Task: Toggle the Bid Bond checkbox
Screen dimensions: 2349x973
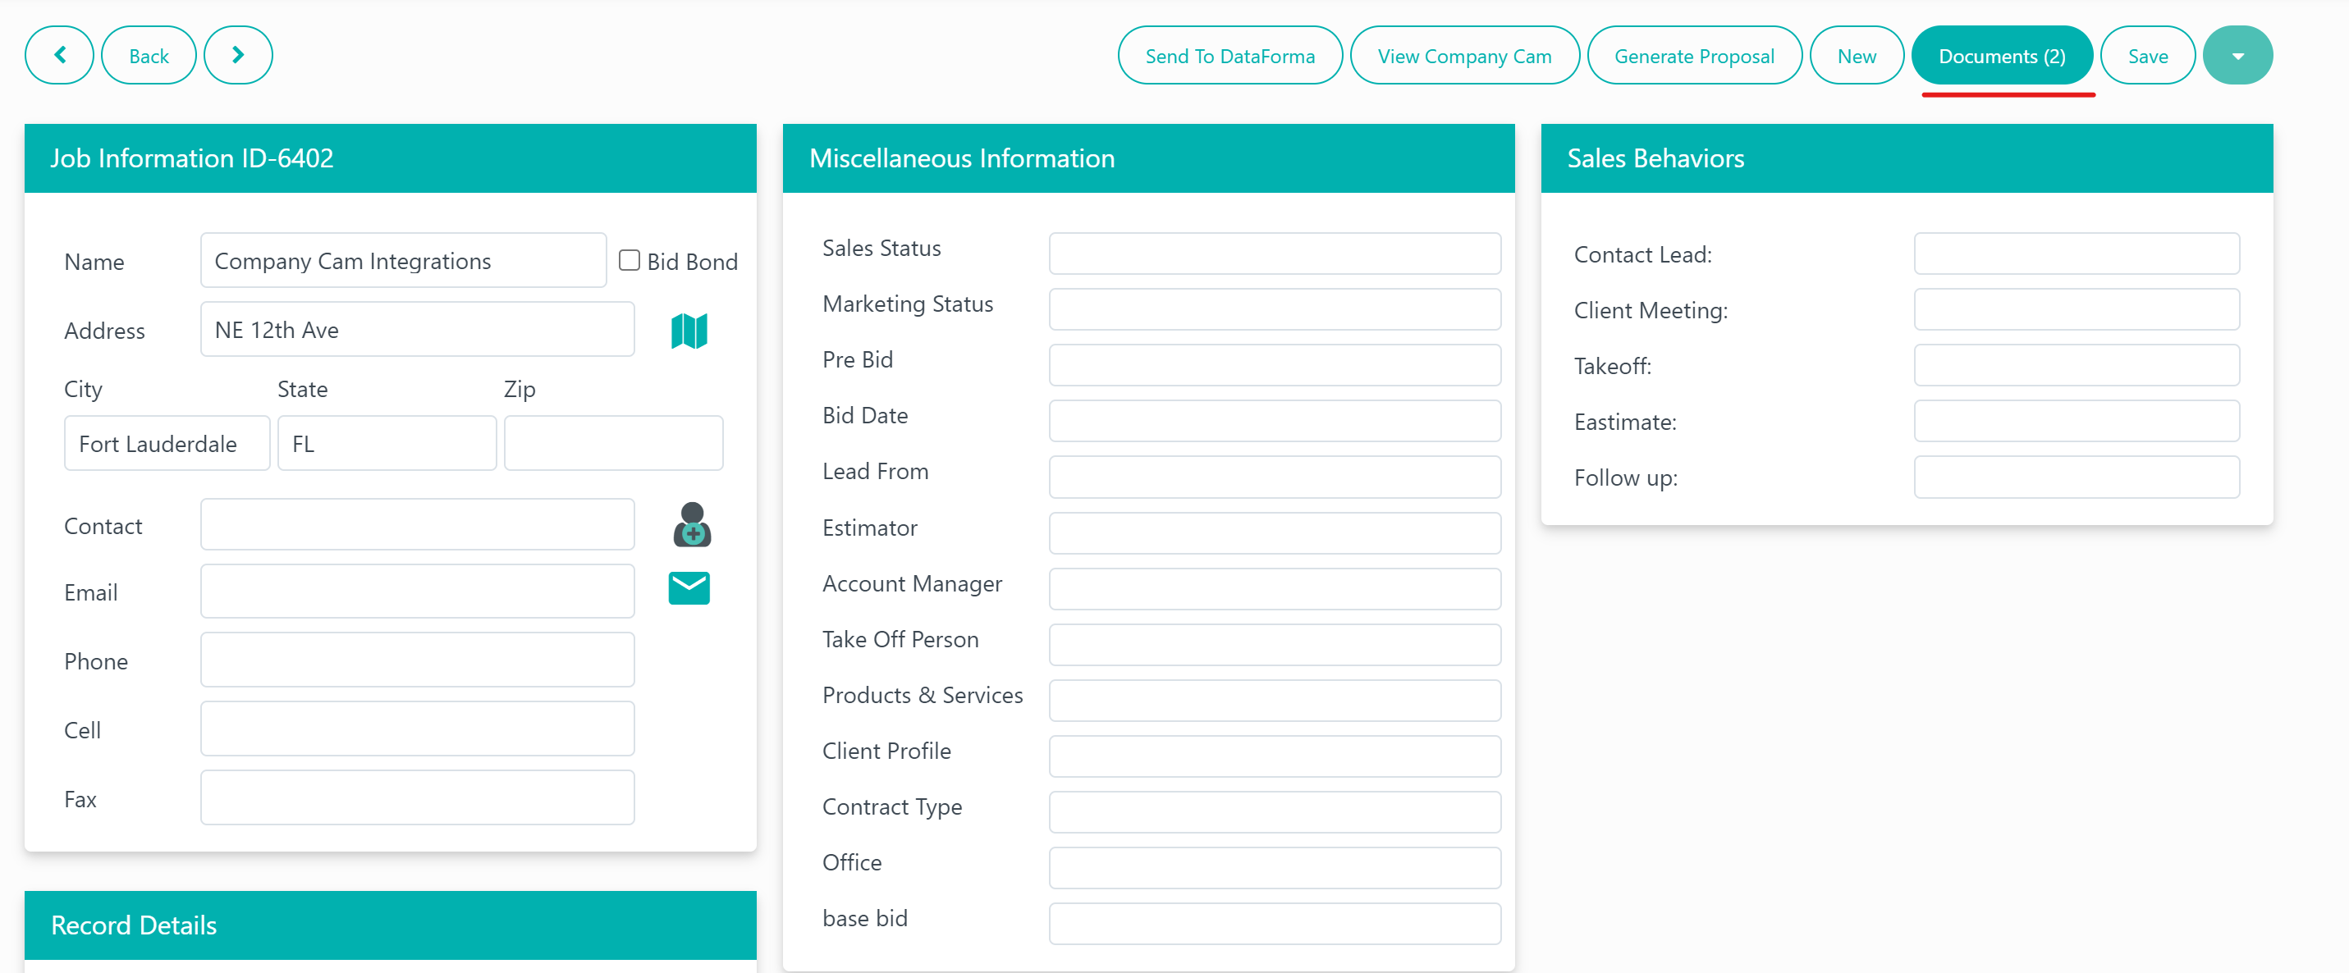Action: pyautogui.click(x=630, y=261)
